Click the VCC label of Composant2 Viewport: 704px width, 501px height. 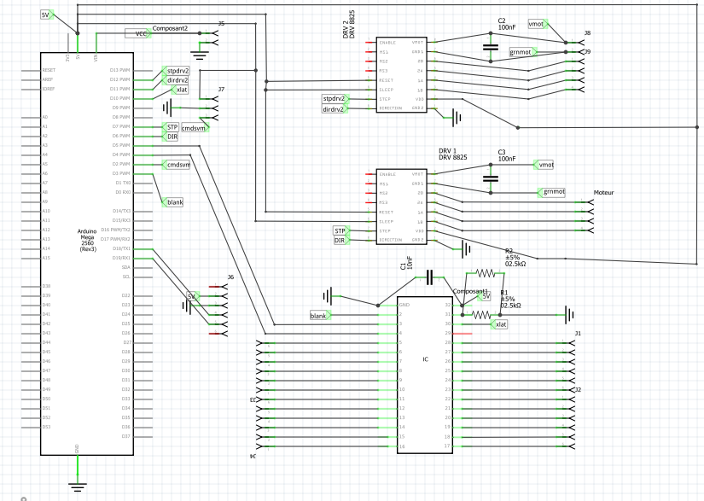tap(137, 33)
